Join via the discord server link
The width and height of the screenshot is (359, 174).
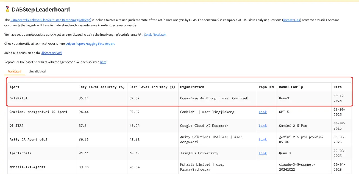point(51,53)
